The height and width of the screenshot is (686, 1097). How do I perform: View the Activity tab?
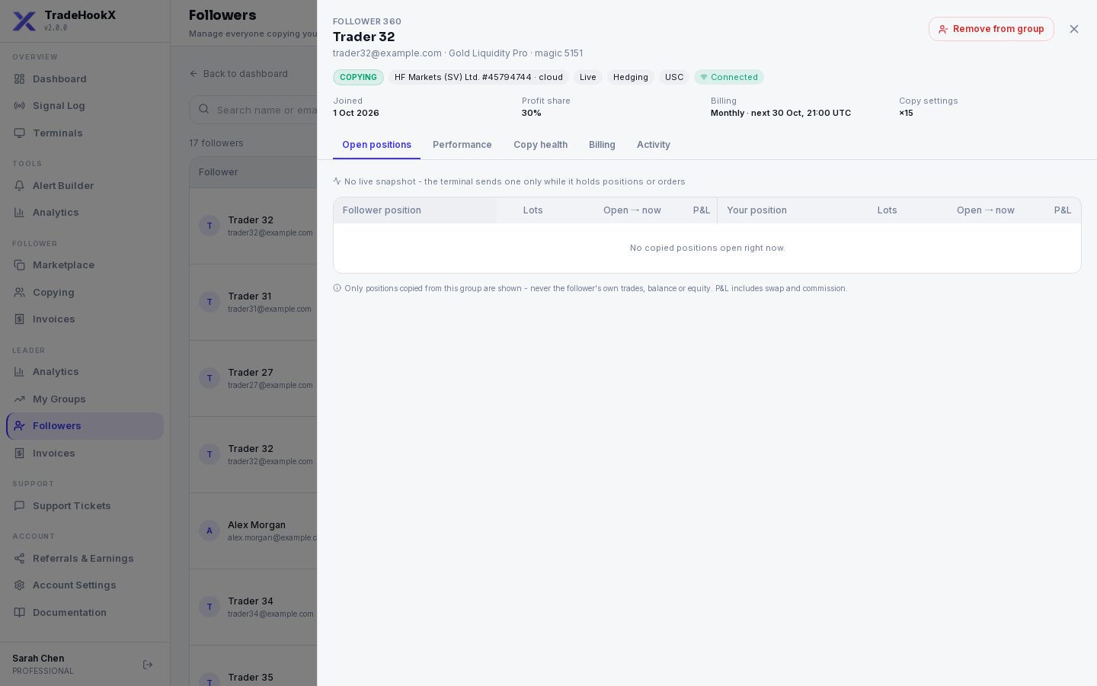(x=654, y=145)
